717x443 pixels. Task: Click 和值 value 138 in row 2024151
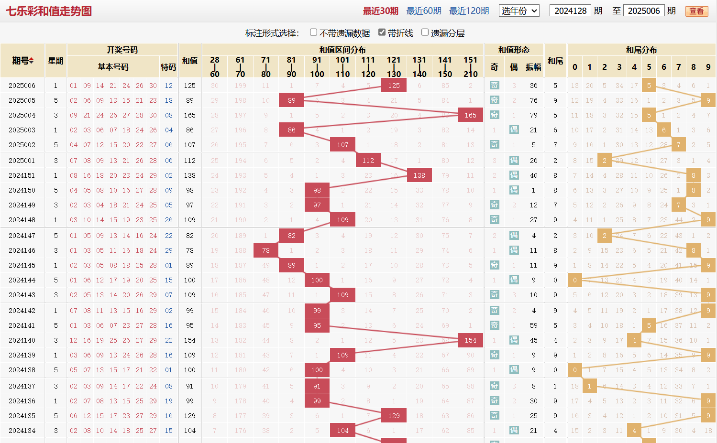tap(190, 175)
